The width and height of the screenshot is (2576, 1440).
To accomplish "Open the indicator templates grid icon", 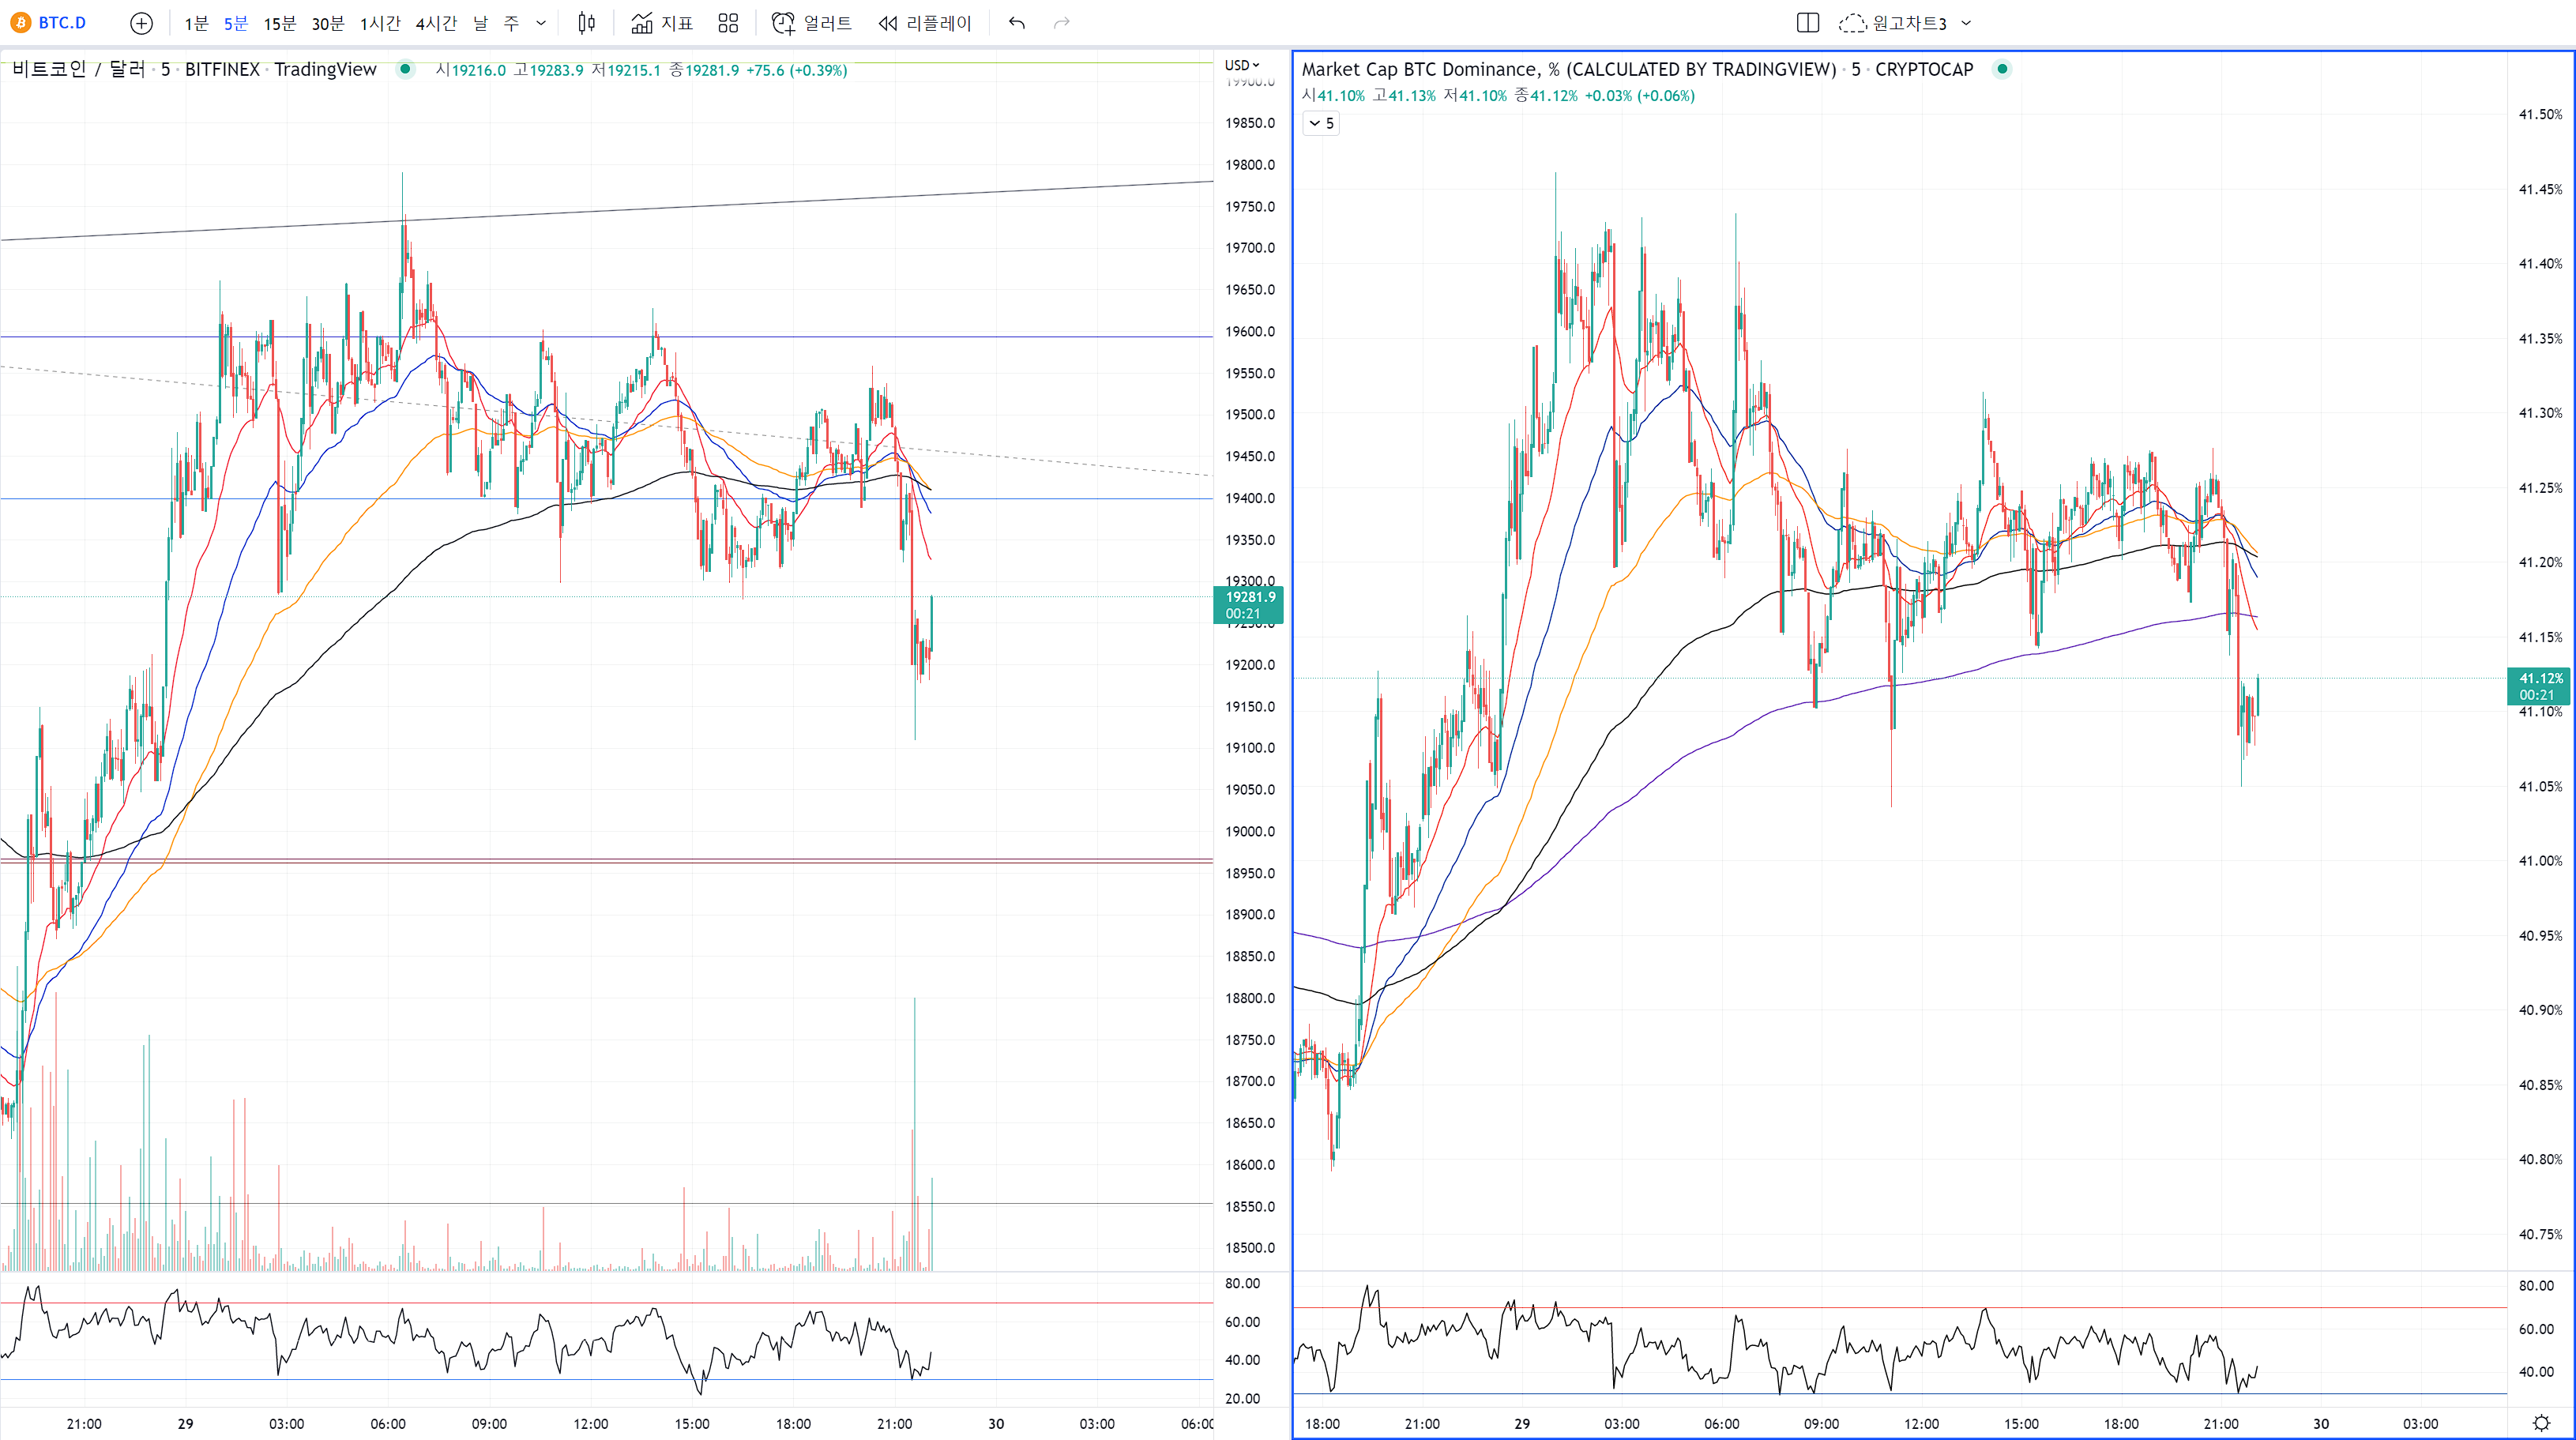I will (x=728, y=23).
